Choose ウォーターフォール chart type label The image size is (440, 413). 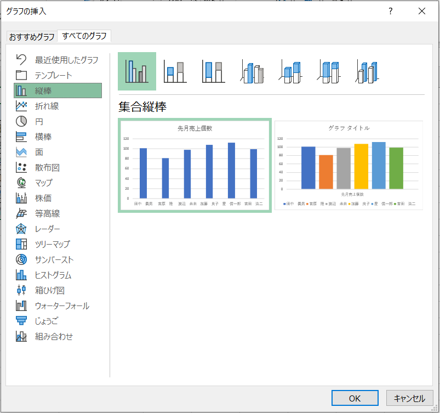point(62,305)
